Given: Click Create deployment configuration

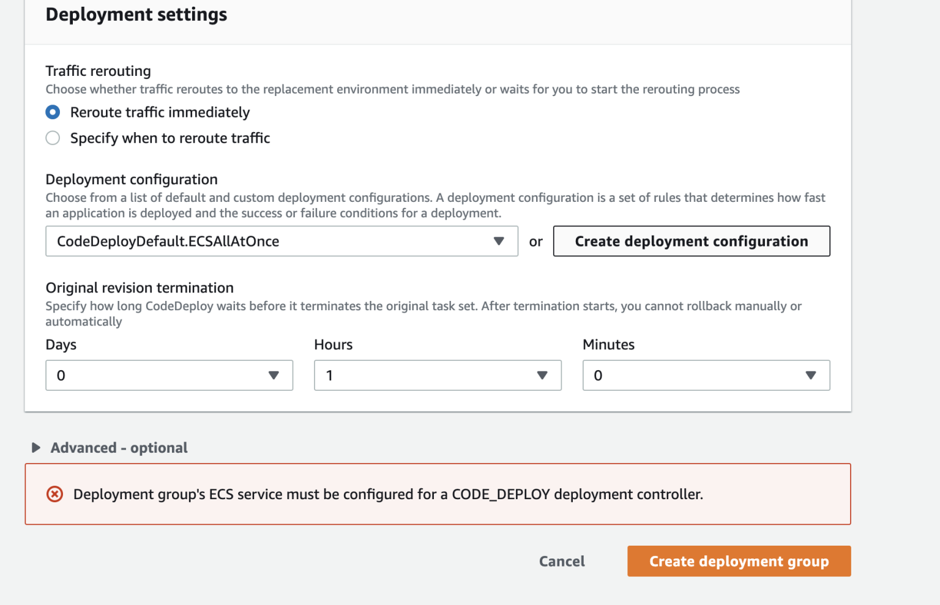Looking at the screenshot, I should point(691,241).
